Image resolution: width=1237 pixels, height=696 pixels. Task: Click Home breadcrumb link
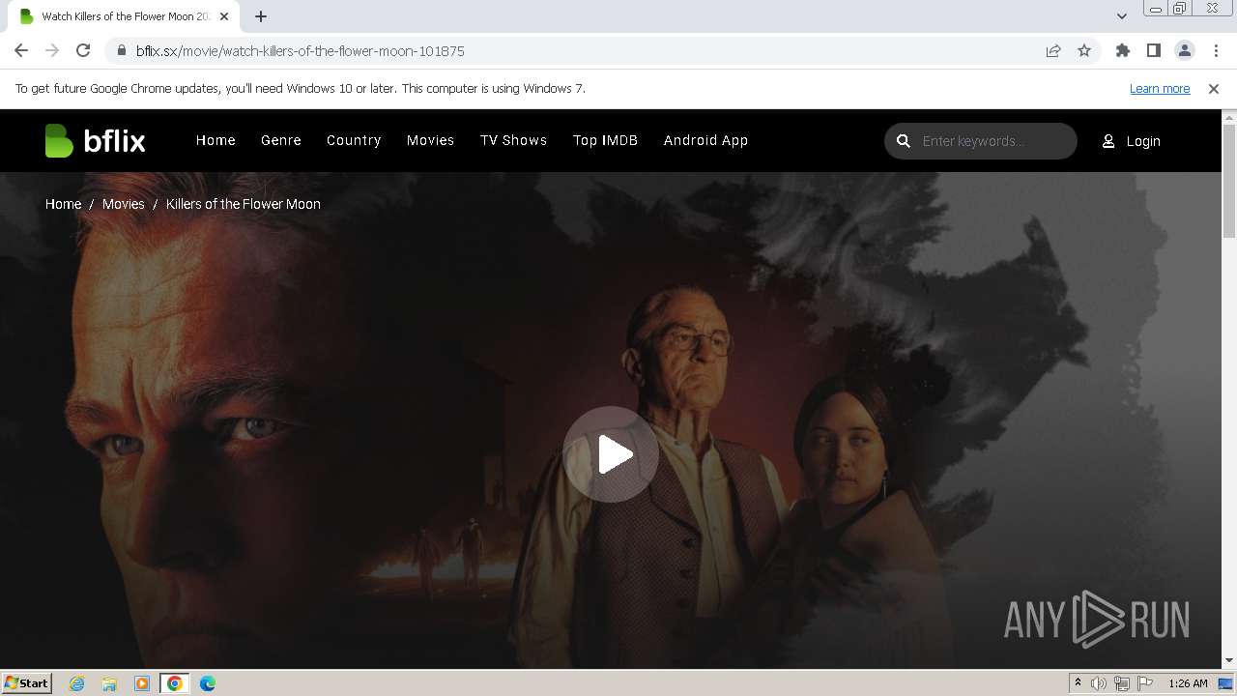[x=63, y=204]
